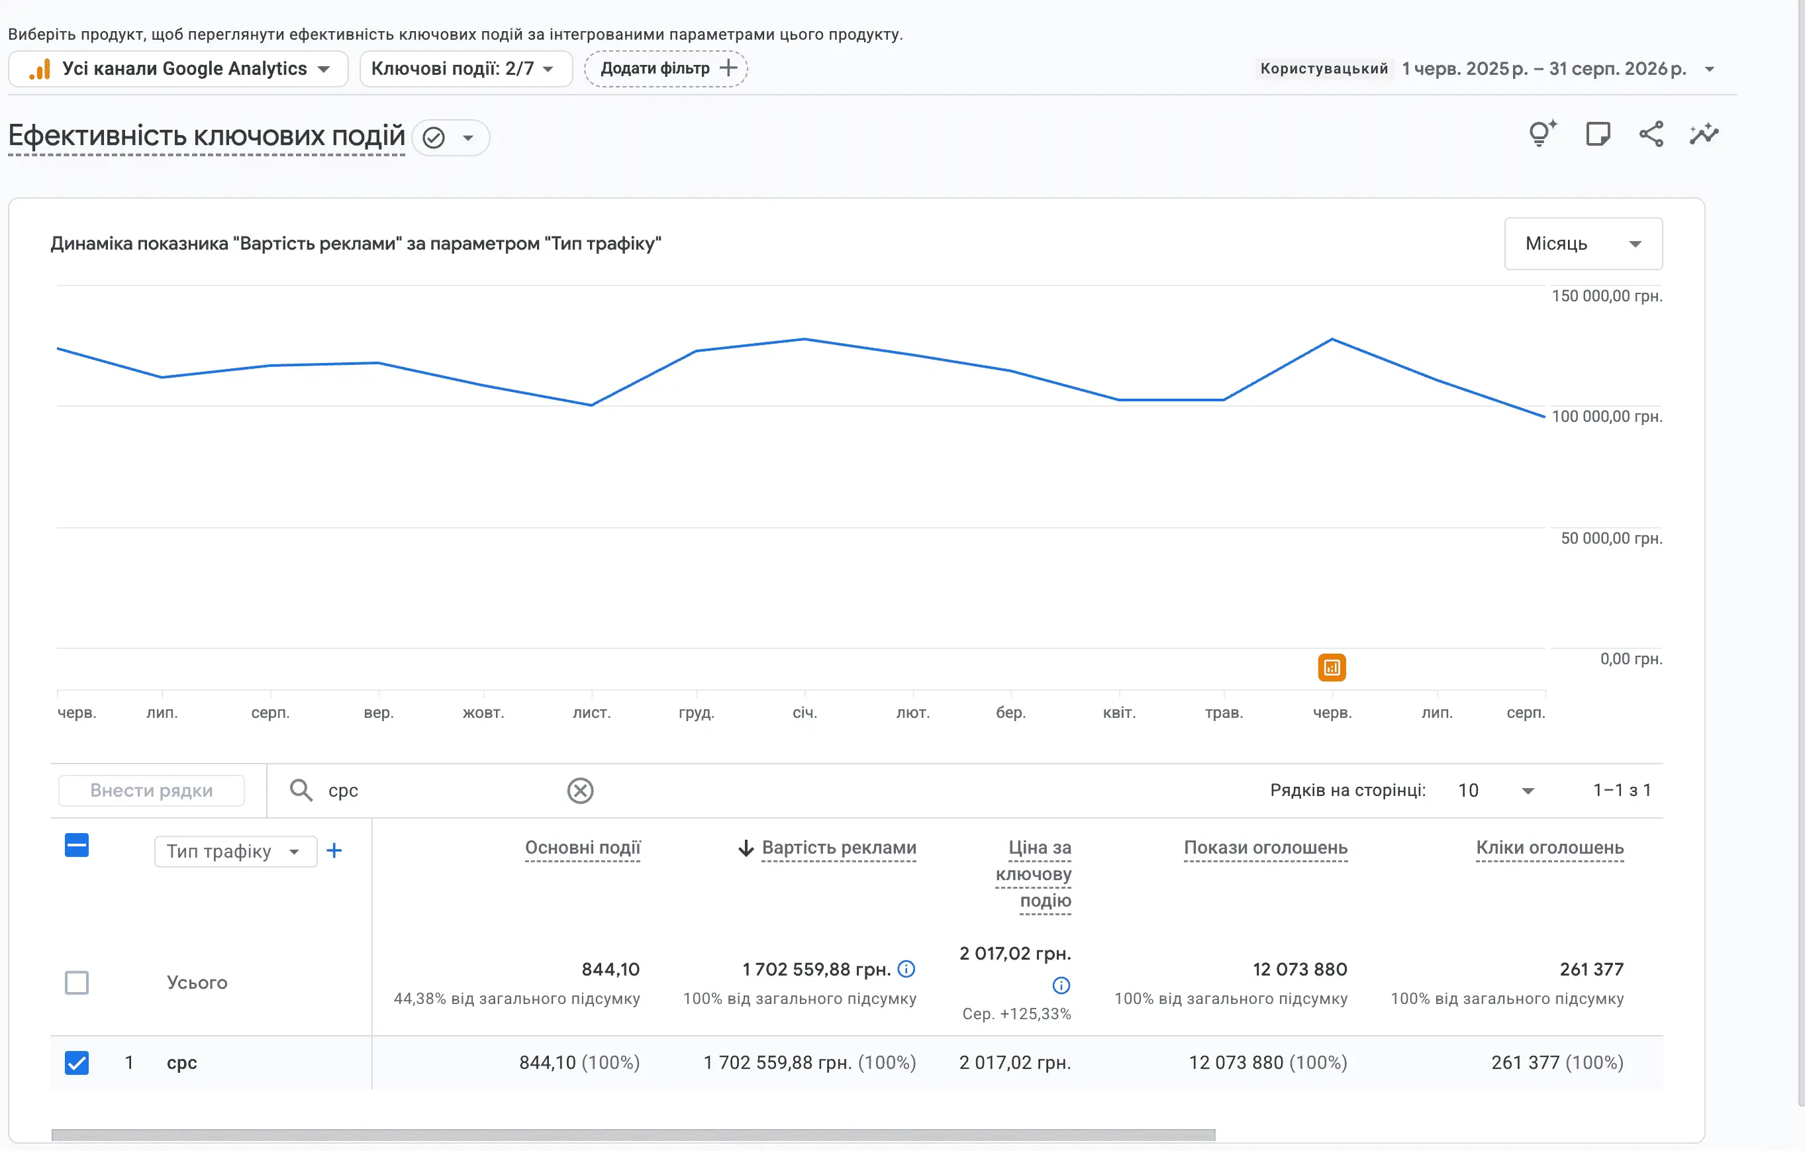Open the date range dropdown arrow
Screen dimensions: 1805x1151
coord(1709,69)
